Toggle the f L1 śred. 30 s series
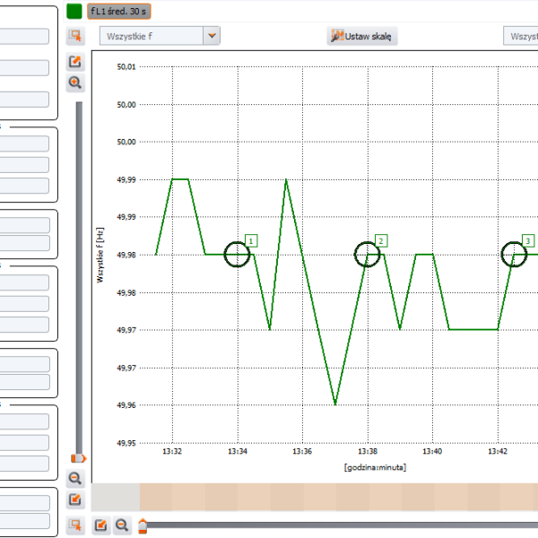 pyautogui.click(x=118, y=12)
